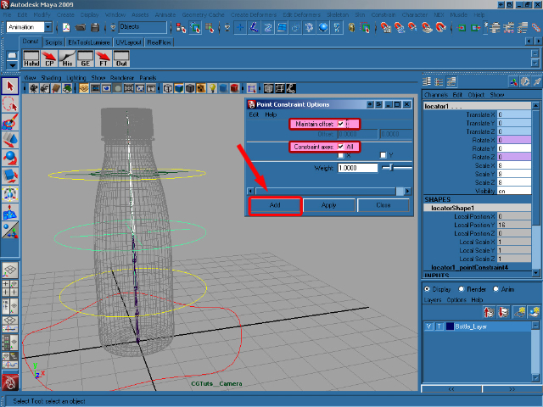Toggle the T display type of Bottle_Layer

[439, 326]
